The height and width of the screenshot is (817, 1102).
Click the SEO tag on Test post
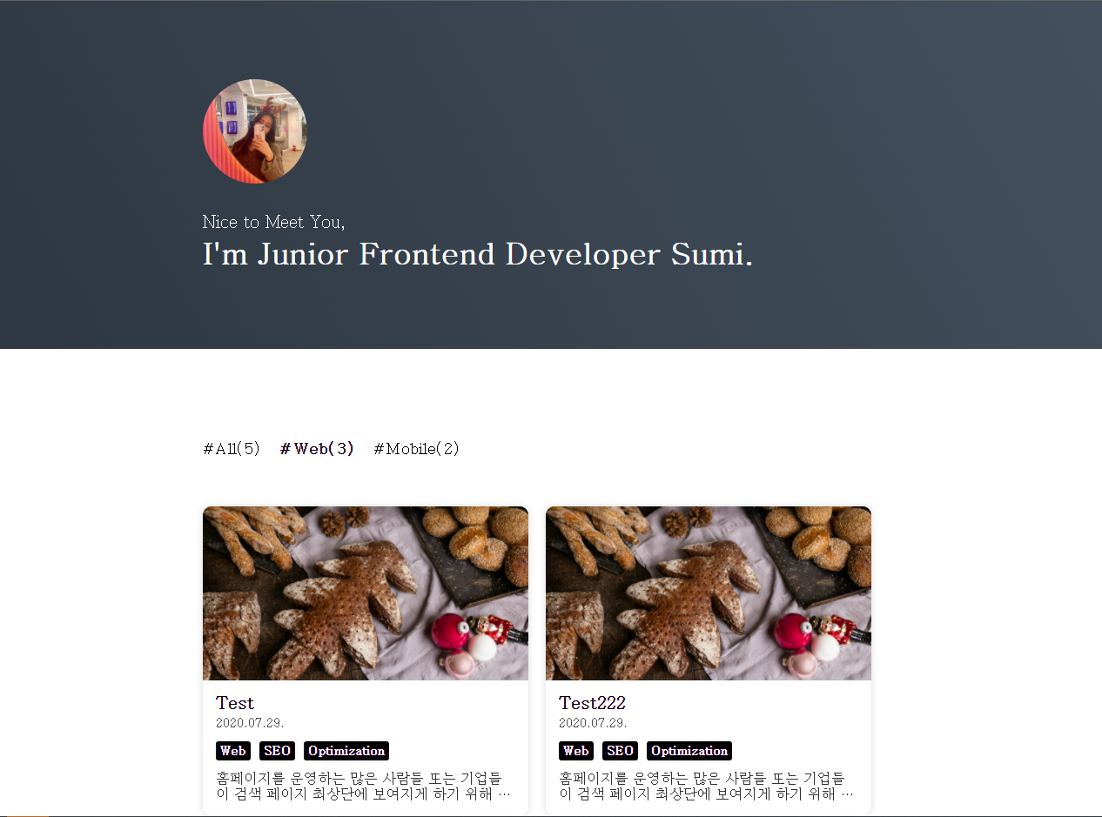click(x=277, y=751)
